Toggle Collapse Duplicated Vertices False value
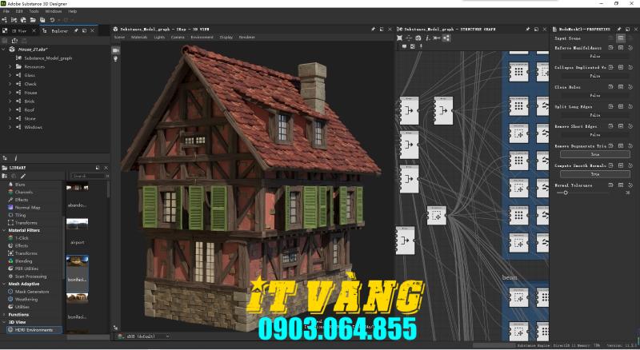 click(595, 76)
